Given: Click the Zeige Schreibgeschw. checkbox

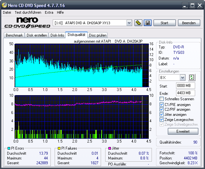Looking at the screenshot, I should 161,124.
